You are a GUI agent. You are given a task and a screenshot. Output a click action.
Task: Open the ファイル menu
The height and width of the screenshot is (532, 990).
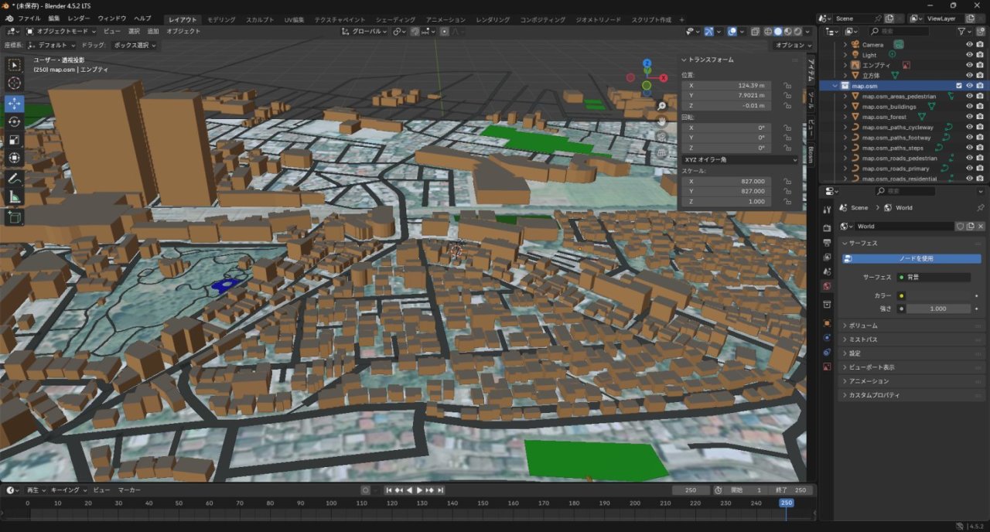tap(29, 18)
